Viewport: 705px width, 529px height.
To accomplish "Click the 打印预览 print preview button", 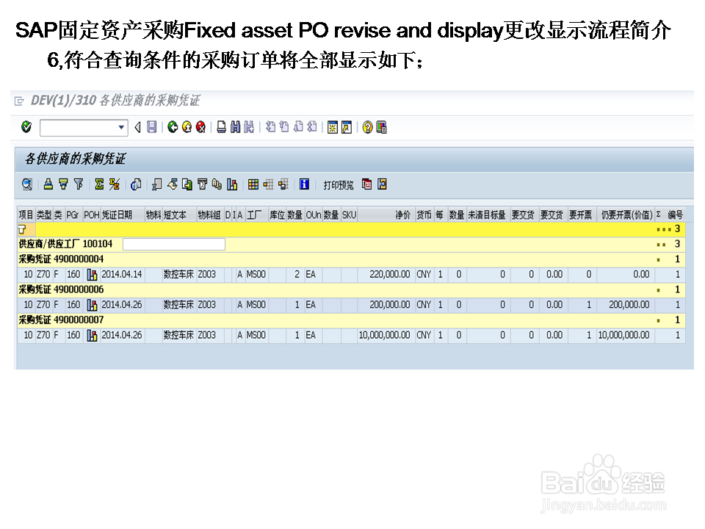I will click(338, 185).
